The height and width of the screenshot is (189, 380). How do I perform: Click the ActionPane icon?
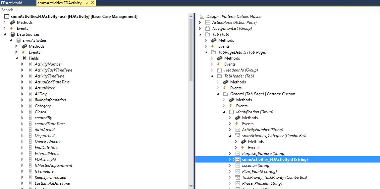[x=207, y=23]
